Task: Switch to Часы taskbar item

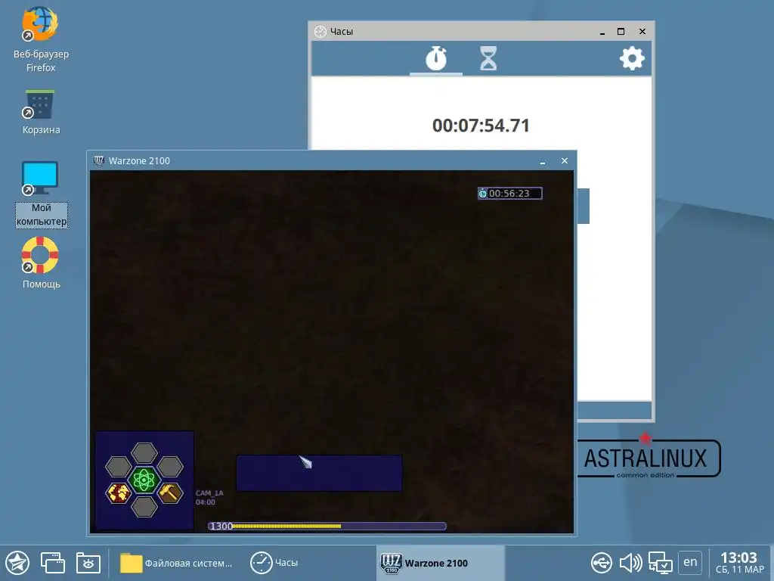Action: tap(274, 563)
